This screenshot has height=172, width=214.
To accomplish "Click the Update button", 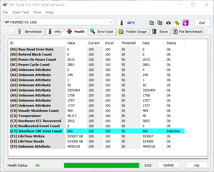I will coord(169,165).
